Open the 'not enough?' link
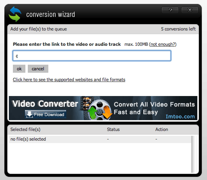The height and width of the screenshot is (180, 207). pyautogui.click(x=163, y=44)
